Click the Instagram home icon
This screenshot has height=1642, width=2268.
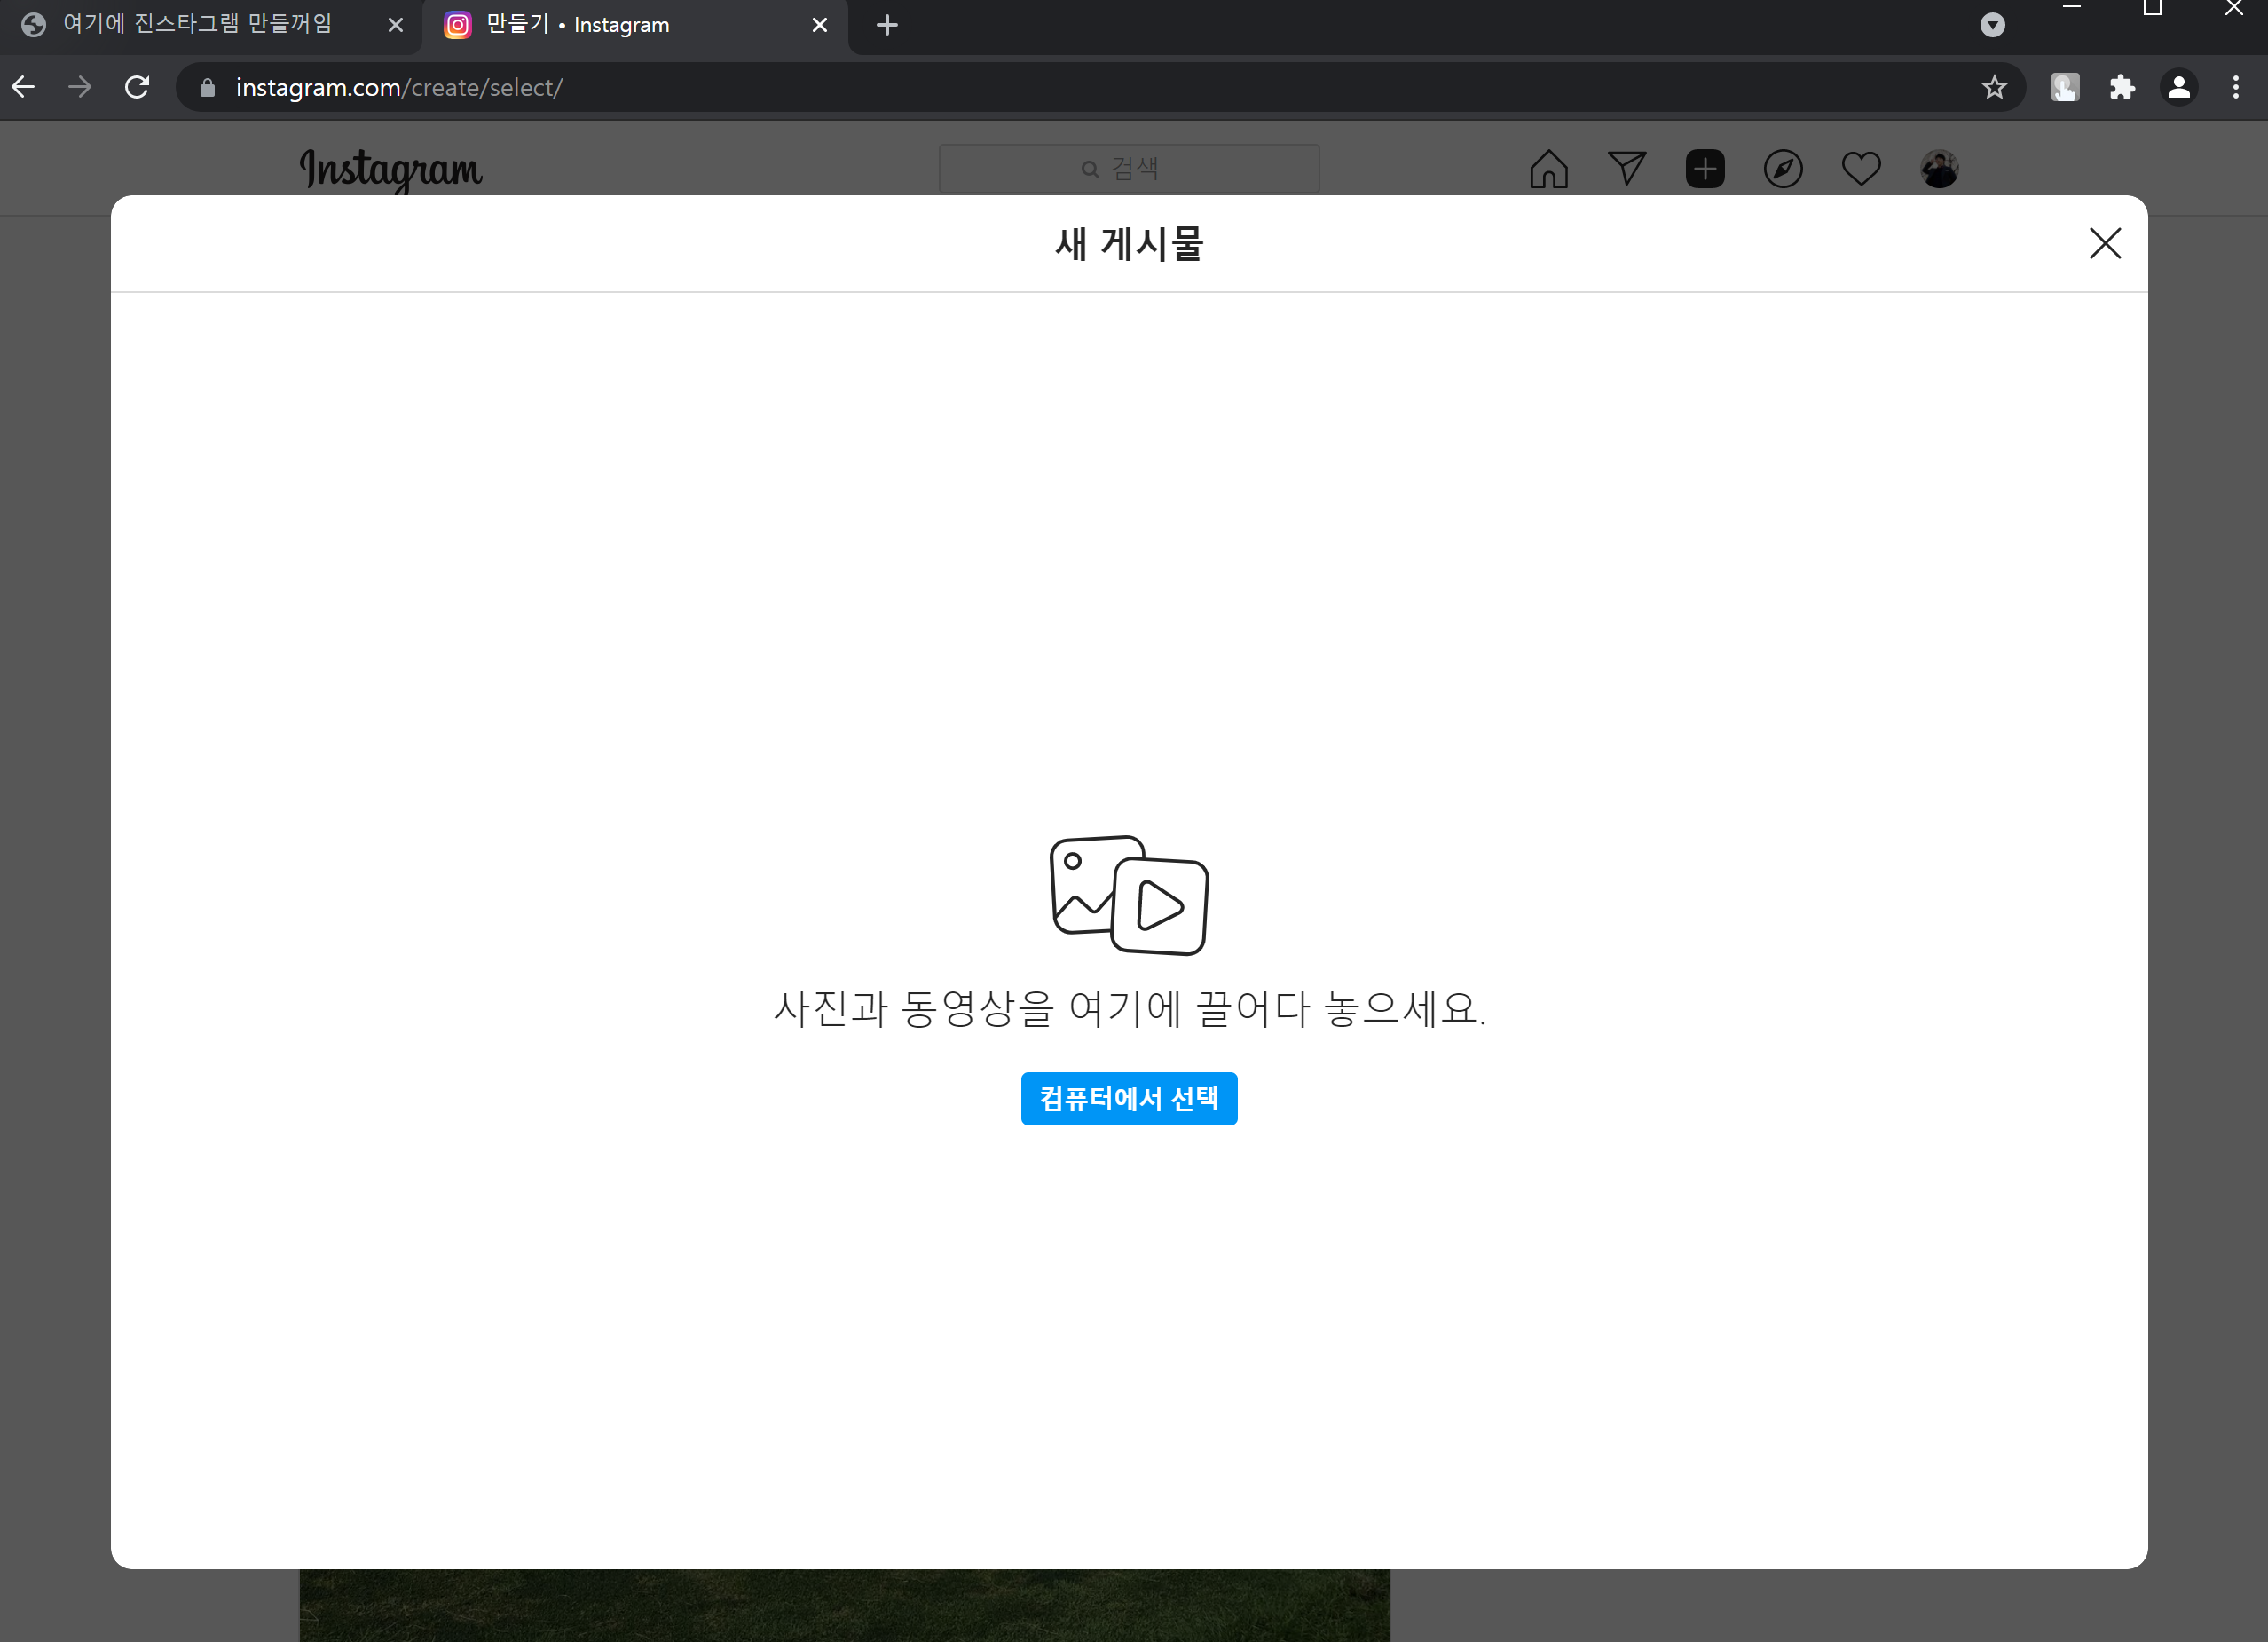tap(1548, 169)
